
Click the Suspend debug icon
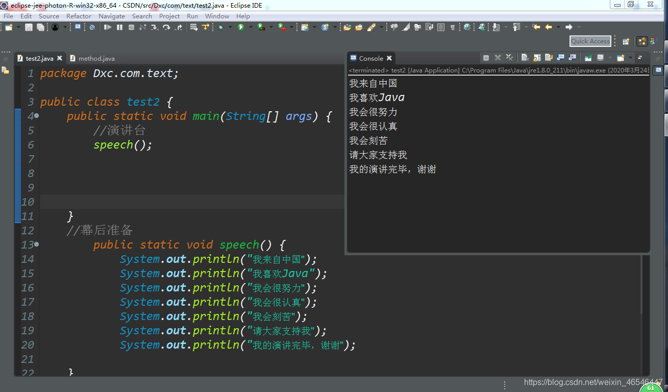(x=119, y=27)
